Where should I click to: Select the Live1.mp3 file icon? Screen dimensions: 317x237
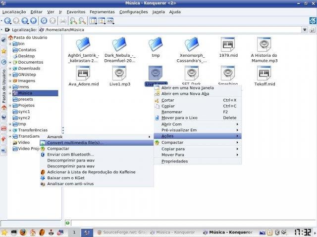point(119,73)
